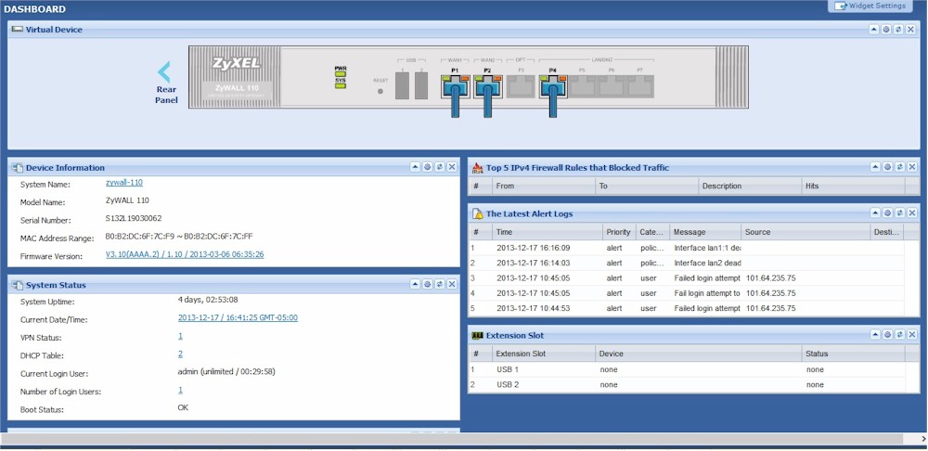Screen dimensions: 928x451
Task: Select alert log 2013-12-17 16:16:09
Action: tap(687, 248)
